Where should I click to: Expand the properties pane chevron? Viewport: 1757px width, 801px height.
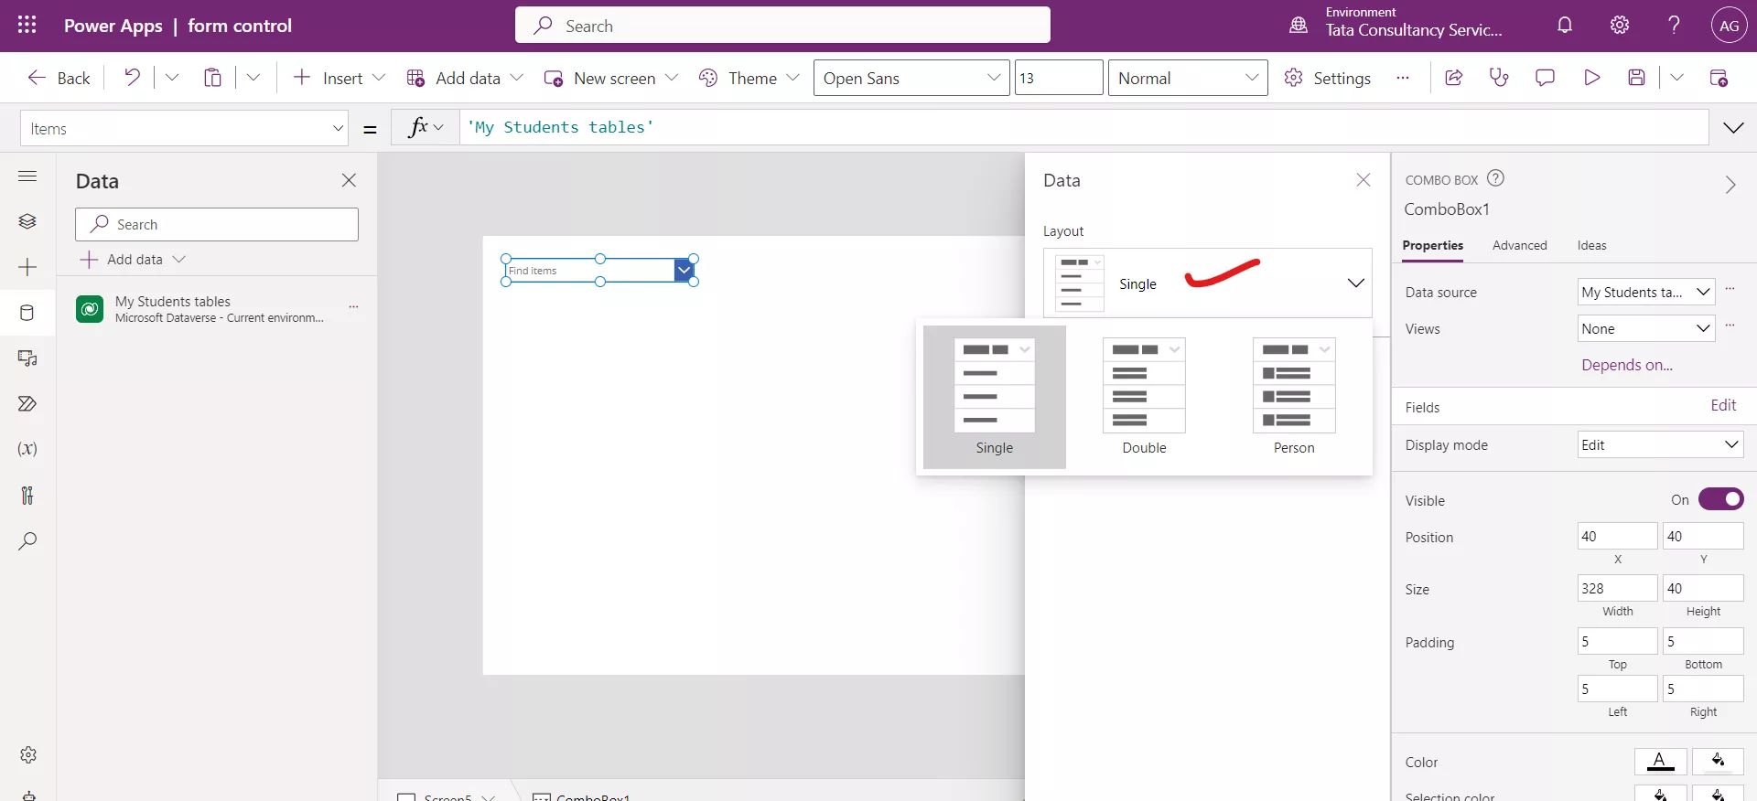click(x=1730, y=185)
